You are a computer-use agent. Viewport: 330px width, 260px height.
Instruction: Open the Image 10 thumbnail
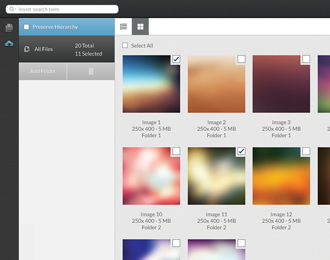pos(151,176)
